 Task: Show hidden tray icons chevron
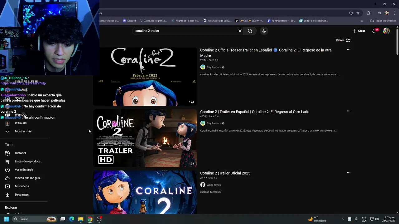pyautogui.click(x=343, y=219)
